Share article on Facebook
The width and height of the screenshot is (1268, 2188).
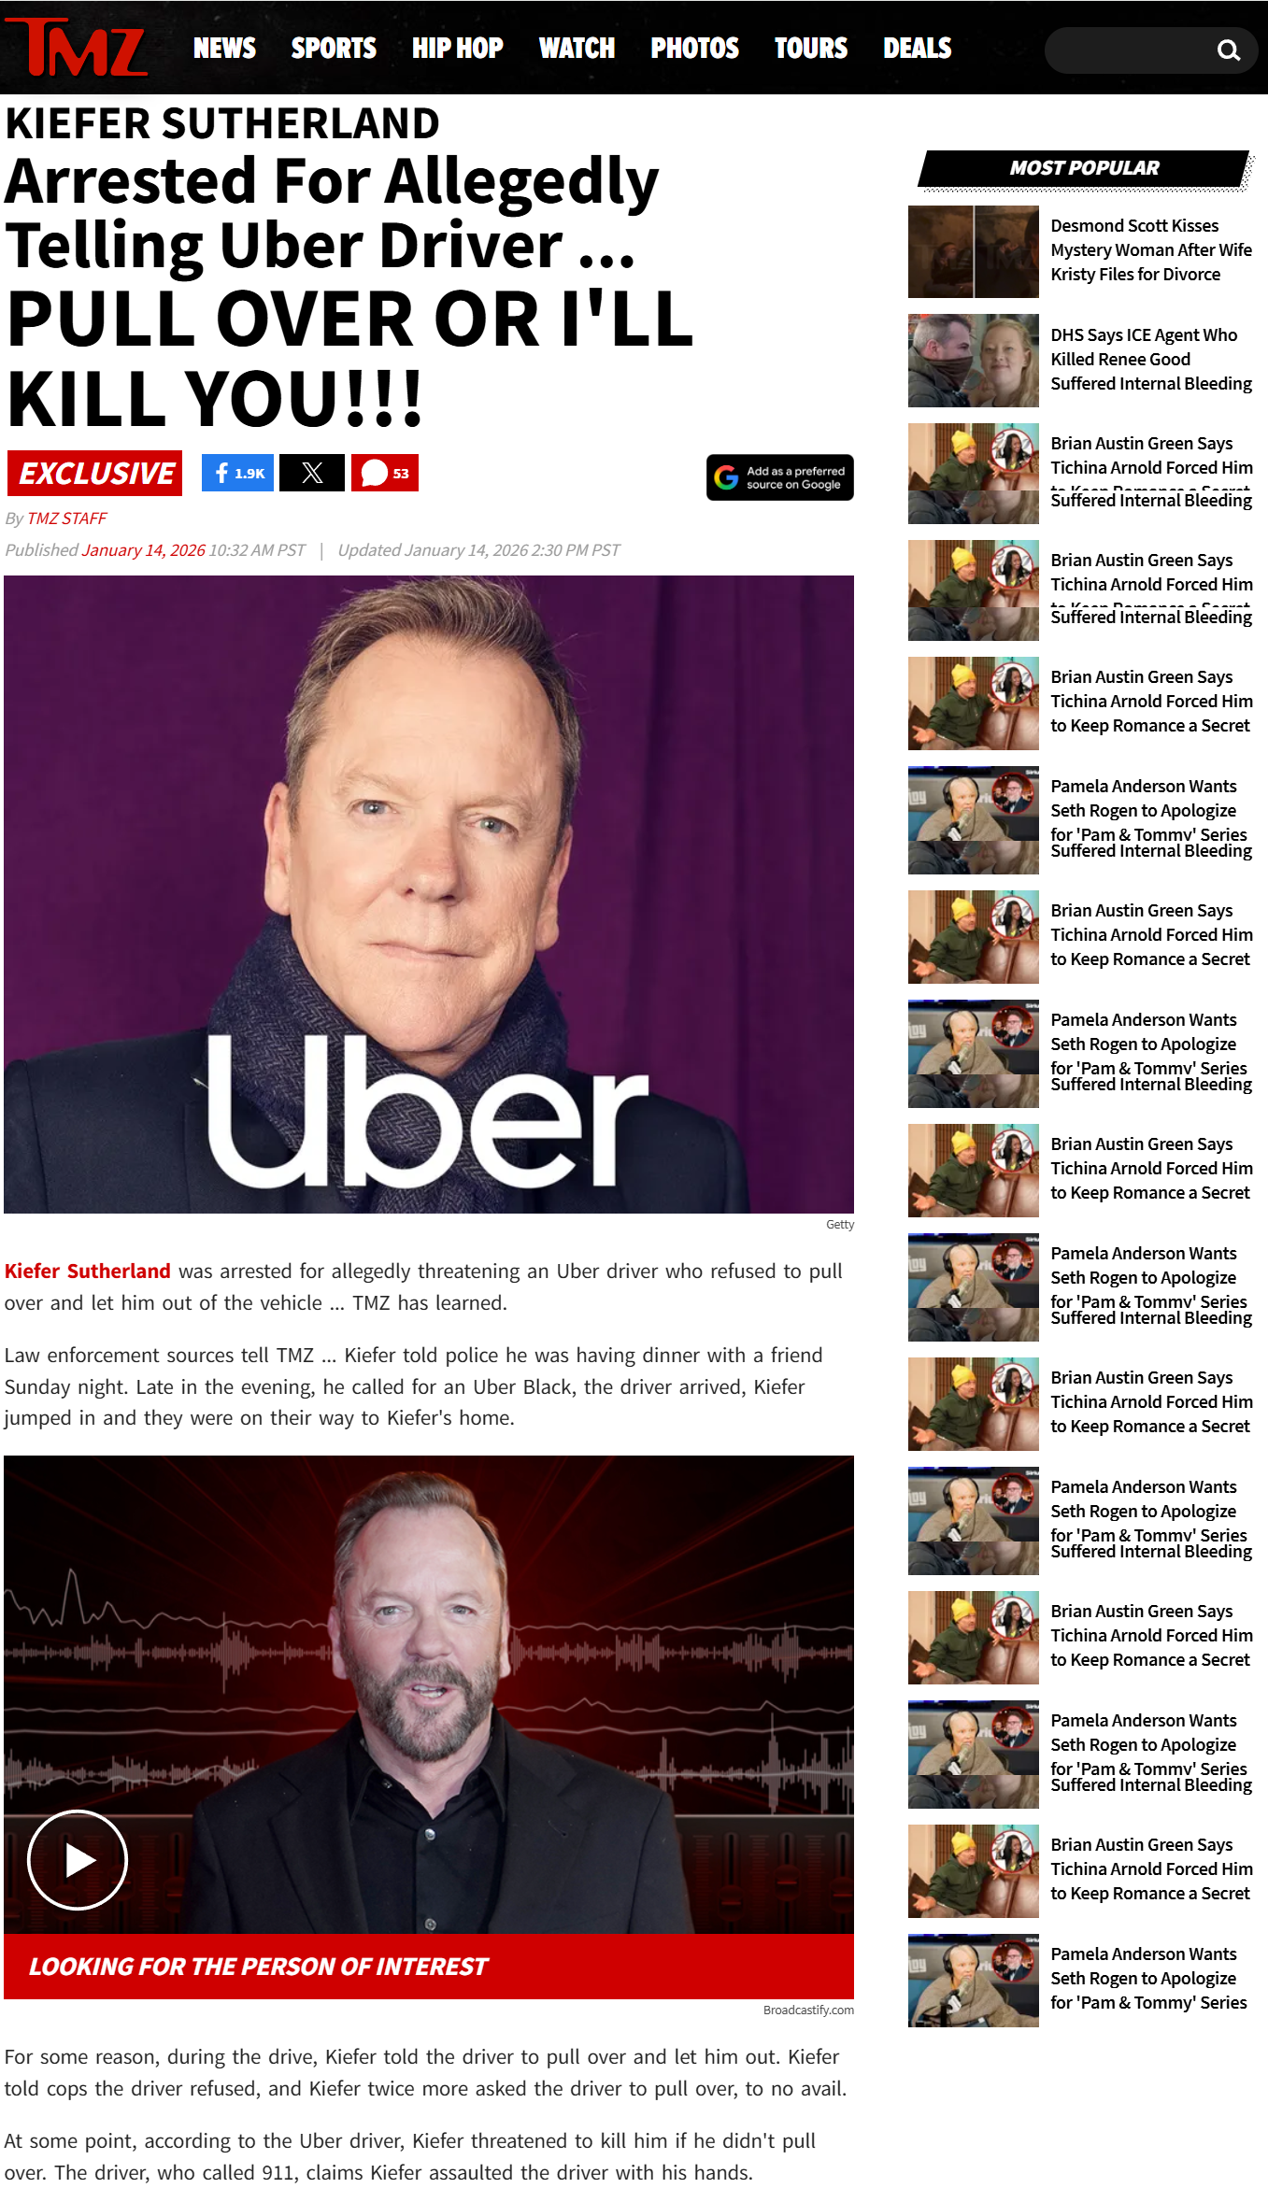click(x=238, y=473)
